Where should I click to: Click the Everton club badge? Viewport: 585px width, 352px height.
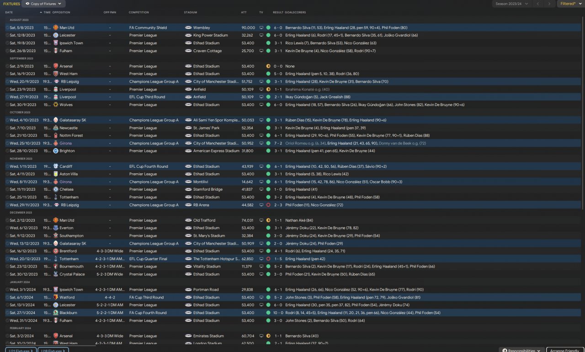point(56,228)
